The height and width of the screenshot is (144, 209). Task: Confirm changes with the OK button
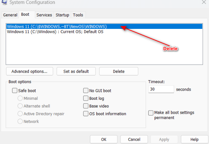pos(104,139)
